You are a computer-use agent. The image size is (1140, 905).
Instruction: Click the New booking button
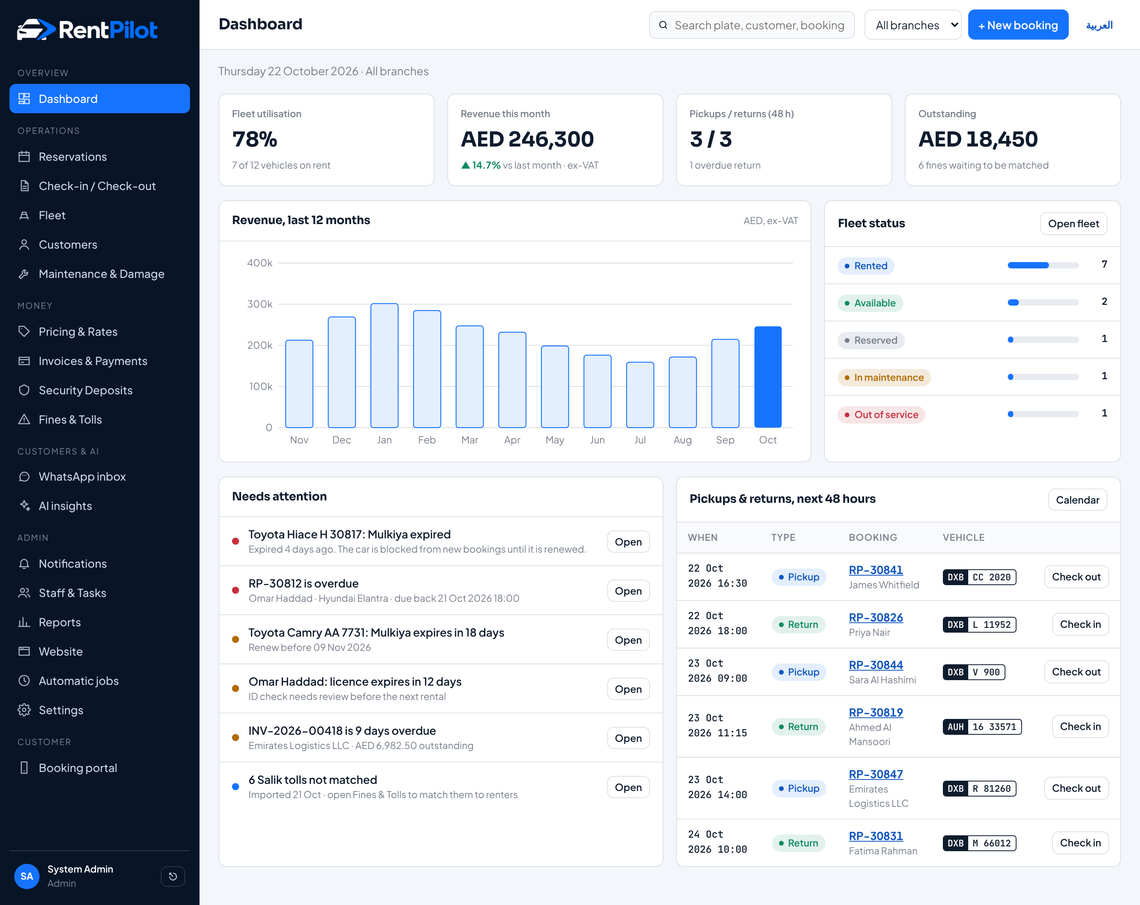(x=1018, y=25)
